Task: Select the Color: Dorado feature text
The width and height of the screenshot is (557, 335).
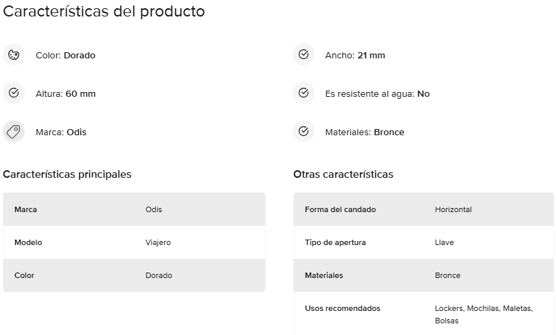Action: point(65,56)
